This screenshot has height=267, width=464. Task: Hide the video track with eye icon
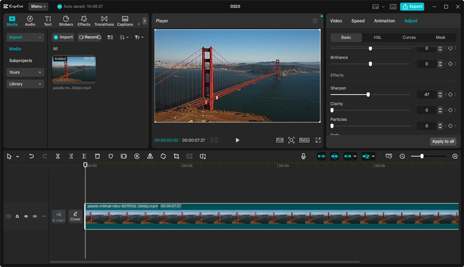(x=26, y=216)
